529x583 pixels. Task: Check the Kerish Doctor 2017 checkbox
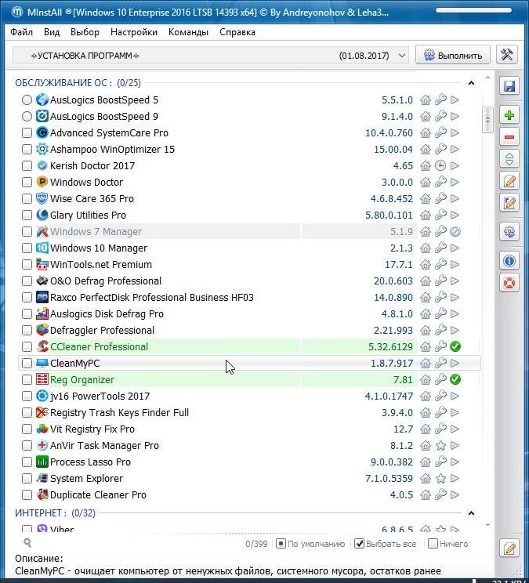click(27, 166)
